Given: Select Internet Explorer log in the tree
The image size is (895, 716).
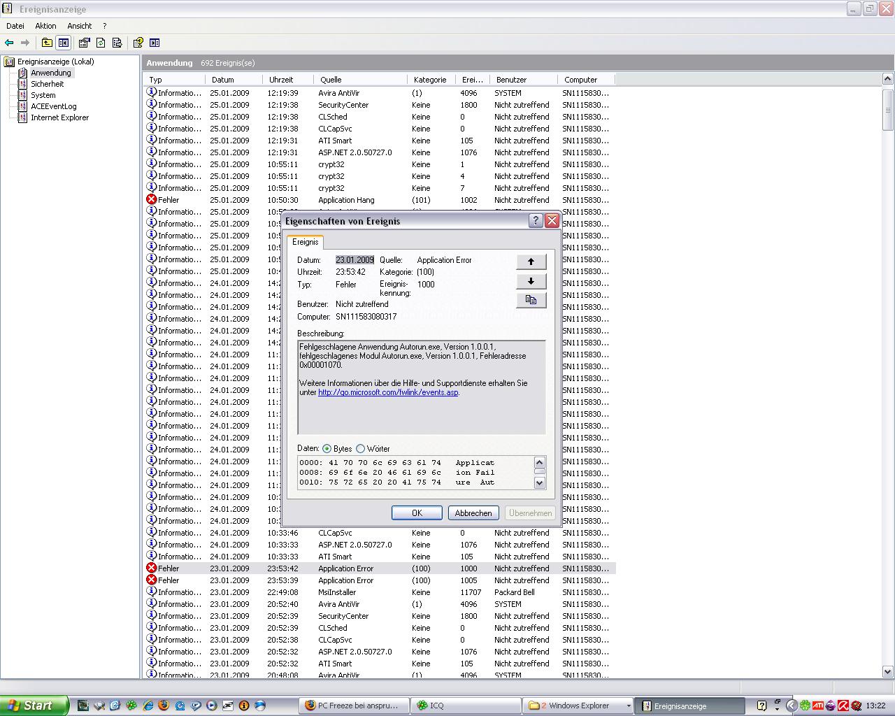Looking at the screenshot, I should coord(59,117).
